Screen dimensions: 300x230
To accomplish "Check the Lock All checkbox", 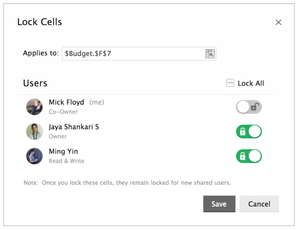I will pos(230,83).
